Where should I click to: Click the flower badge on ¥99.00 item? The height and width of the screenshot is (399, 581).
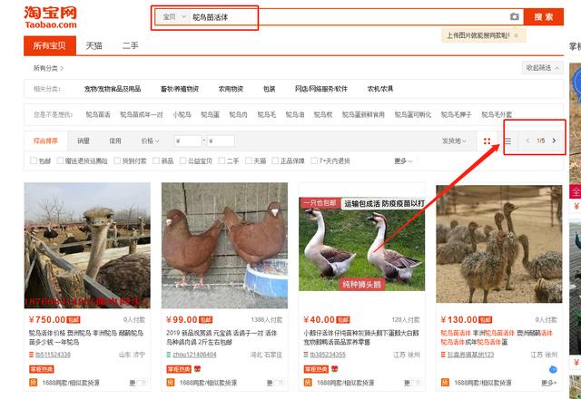point(197,369)
